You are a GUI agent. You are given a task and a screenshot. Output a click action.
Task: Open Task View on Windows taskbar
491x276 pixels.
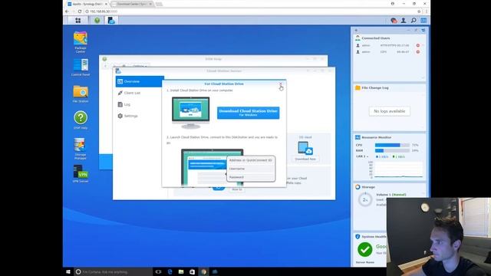158,271
